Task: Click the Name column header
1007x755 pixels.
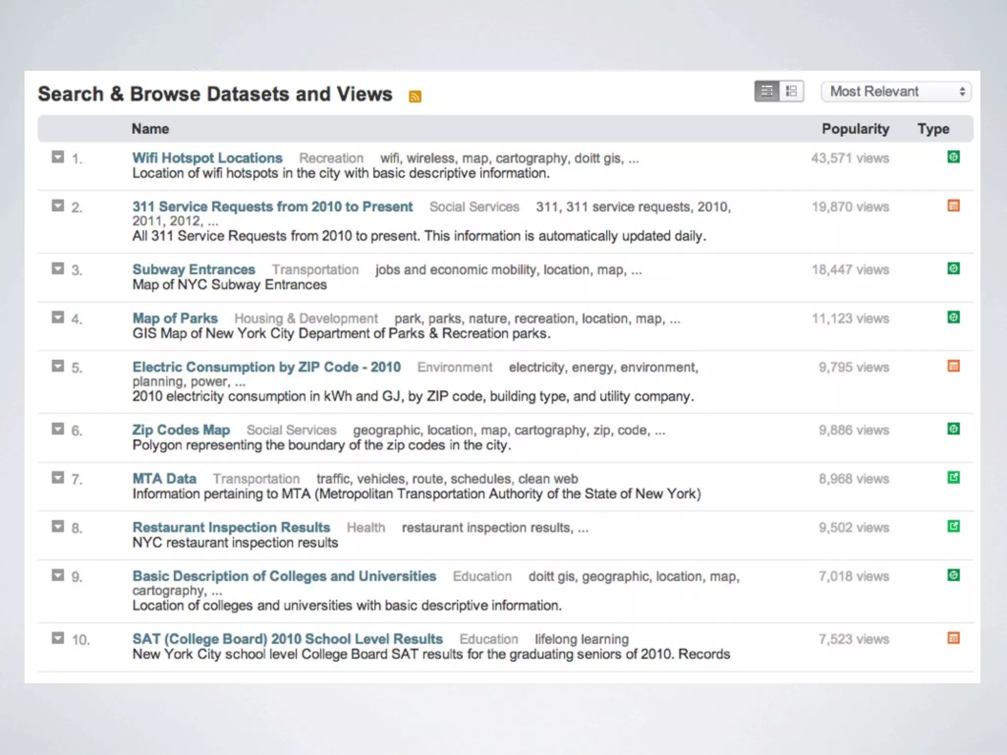Action: pos(150,129)
